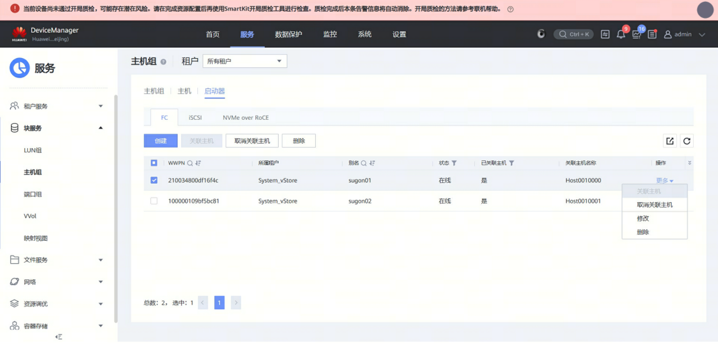Click the 更多 dropdown for row sugon01
Viewport: 718px width, 344px height.
point(665,181)
